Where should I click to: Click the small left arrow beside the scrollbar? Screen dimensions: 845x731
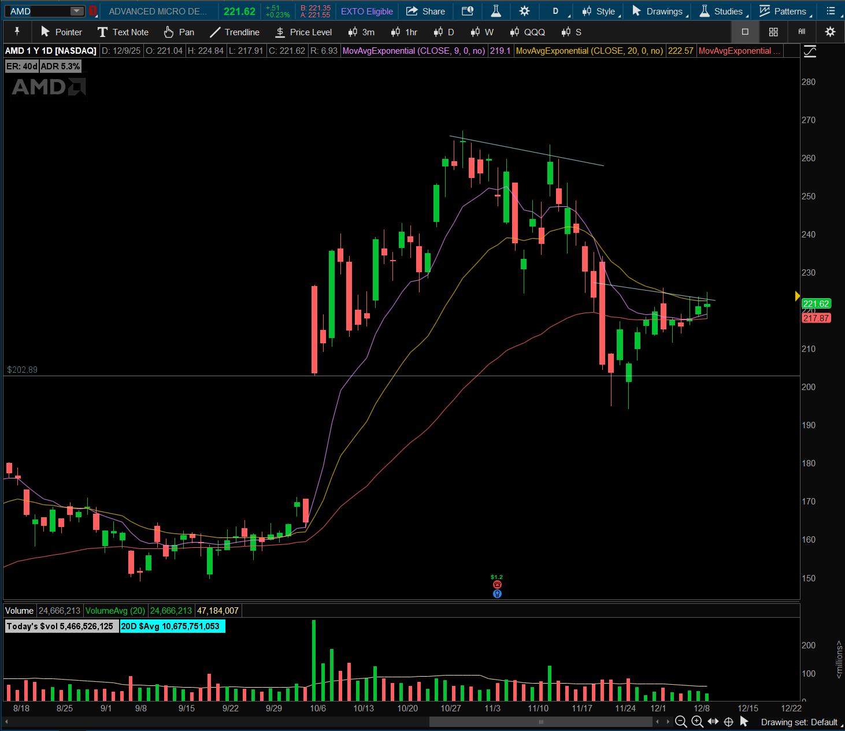(x=658, y=722)
